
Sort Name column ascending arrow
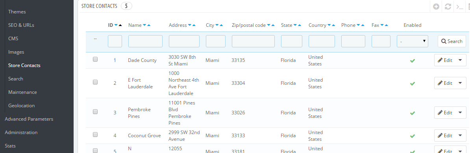(x=149, y=26)
